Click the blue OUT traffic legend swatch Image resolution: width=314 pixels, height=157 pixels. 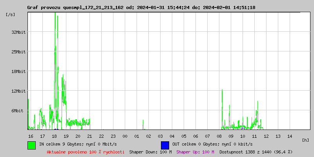165,145
